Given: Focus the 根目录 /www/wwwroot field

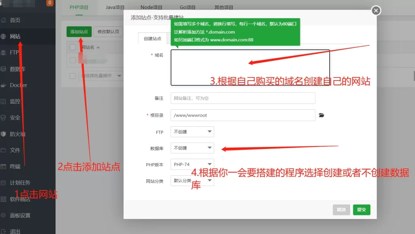Looking at the screenshot, I should (x=243, y=115).
